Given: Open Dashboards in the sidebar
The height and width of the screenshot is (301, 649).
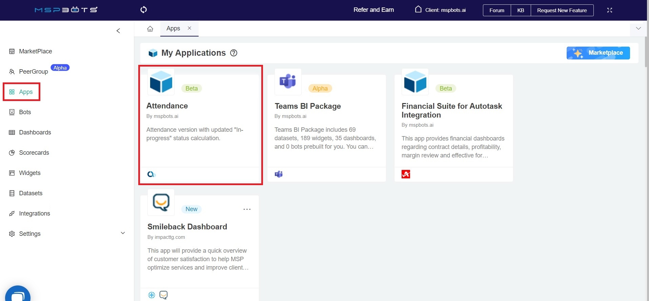Looking at the screenshot, I should click(35, 132).
